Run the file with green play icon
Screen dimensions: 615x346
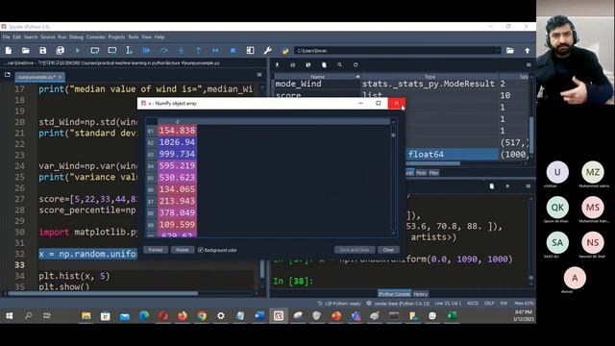coord(77,51)
